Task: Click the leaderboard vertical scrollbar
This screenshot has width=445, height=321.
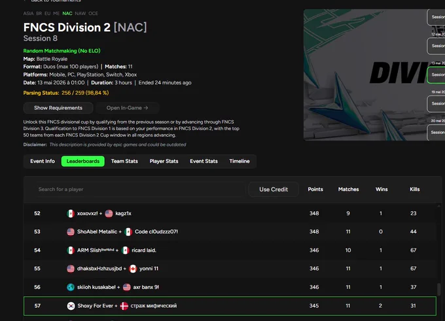Action: click(x=439, y=289)
